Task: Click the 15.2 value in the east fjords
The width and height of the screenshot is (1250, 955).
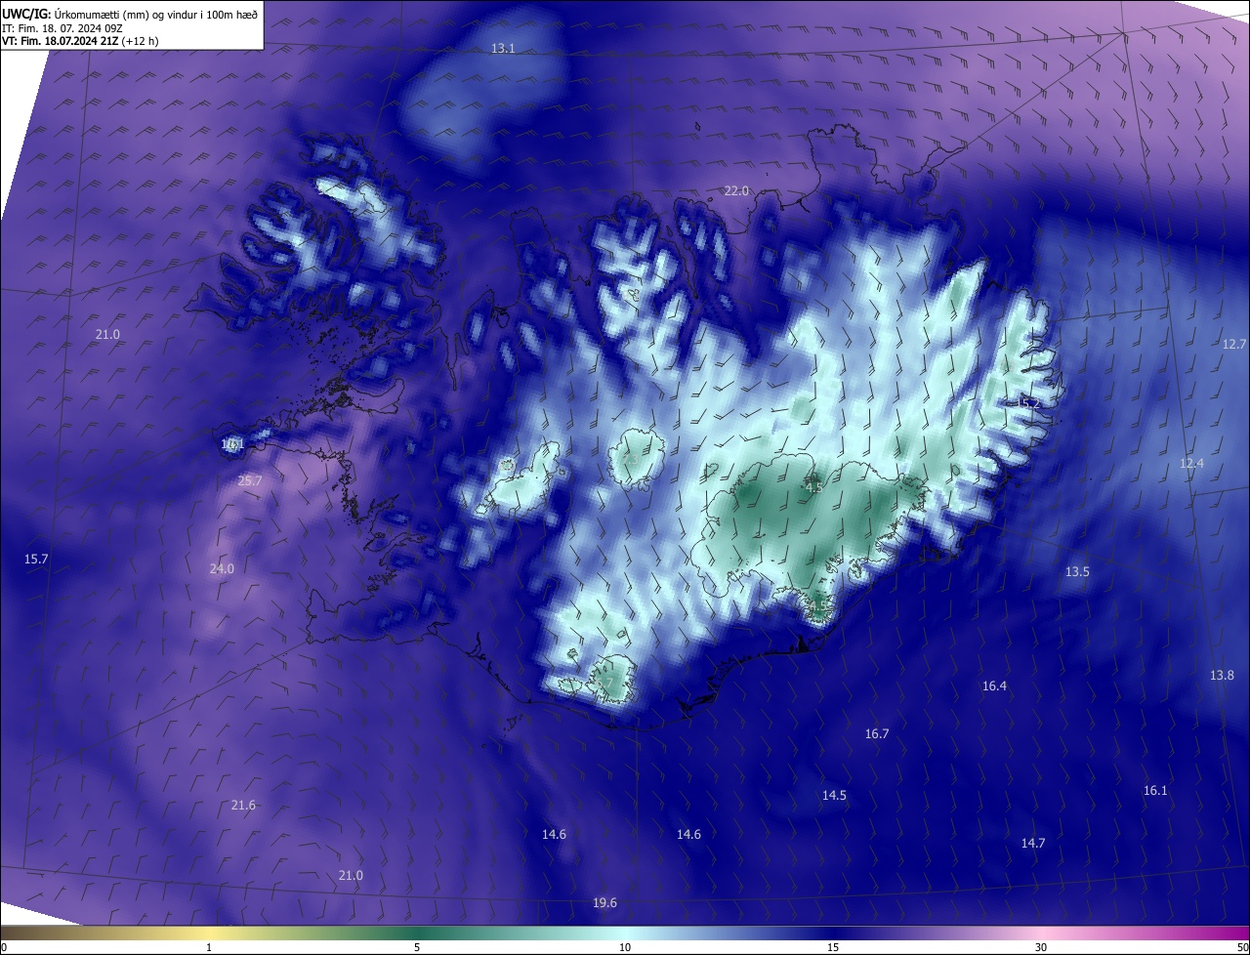Action: (x=1028, y=403)
